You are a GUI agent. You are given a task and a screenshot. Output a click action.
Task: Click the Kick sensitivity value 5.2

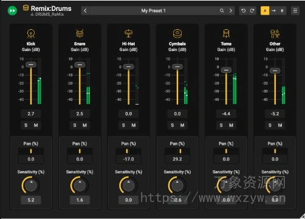[x=31, y=200]
